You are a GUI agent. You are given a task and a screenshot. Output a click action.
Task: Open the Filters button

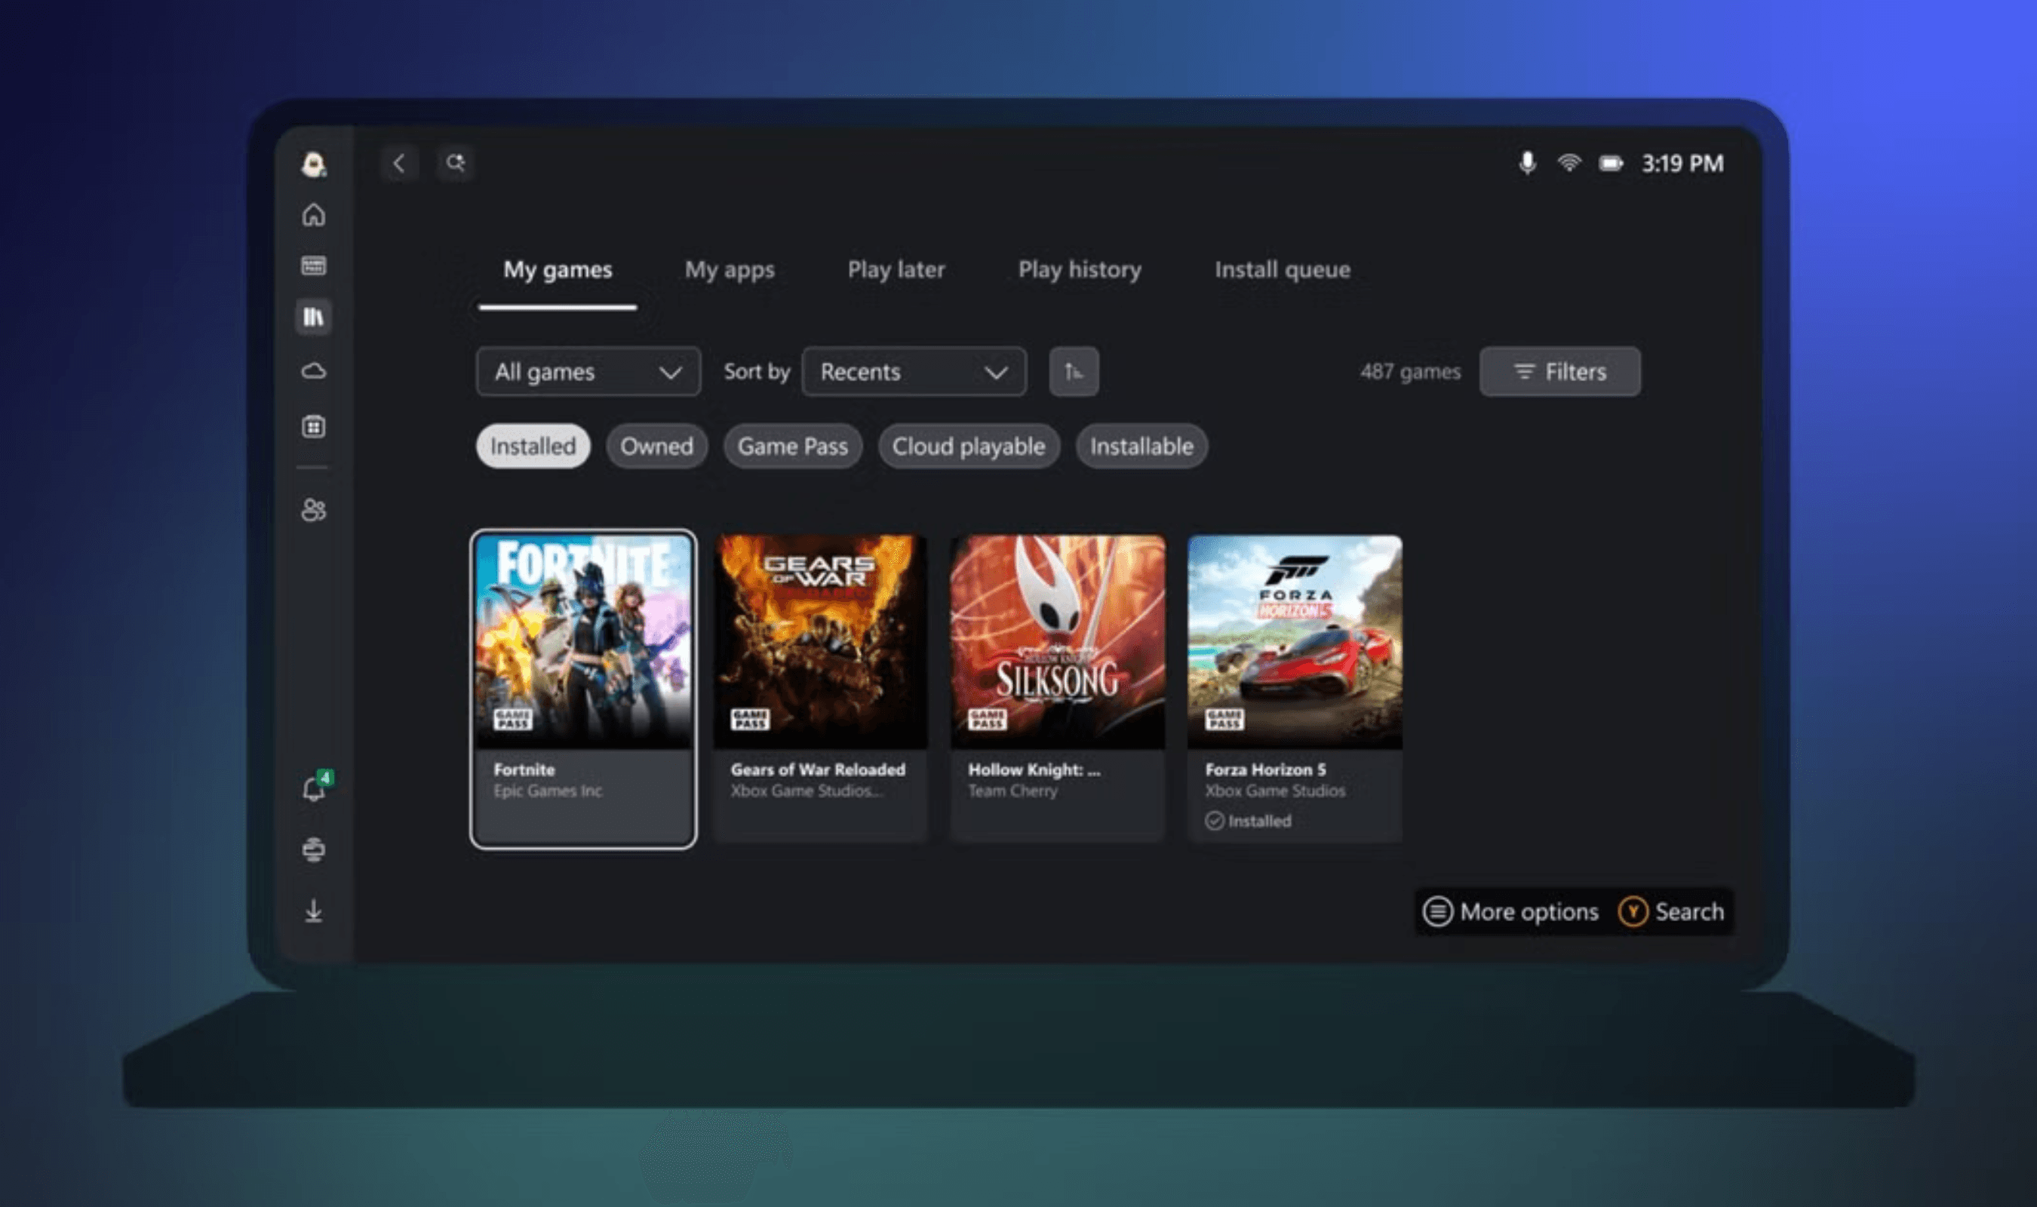click(1559, 372)
